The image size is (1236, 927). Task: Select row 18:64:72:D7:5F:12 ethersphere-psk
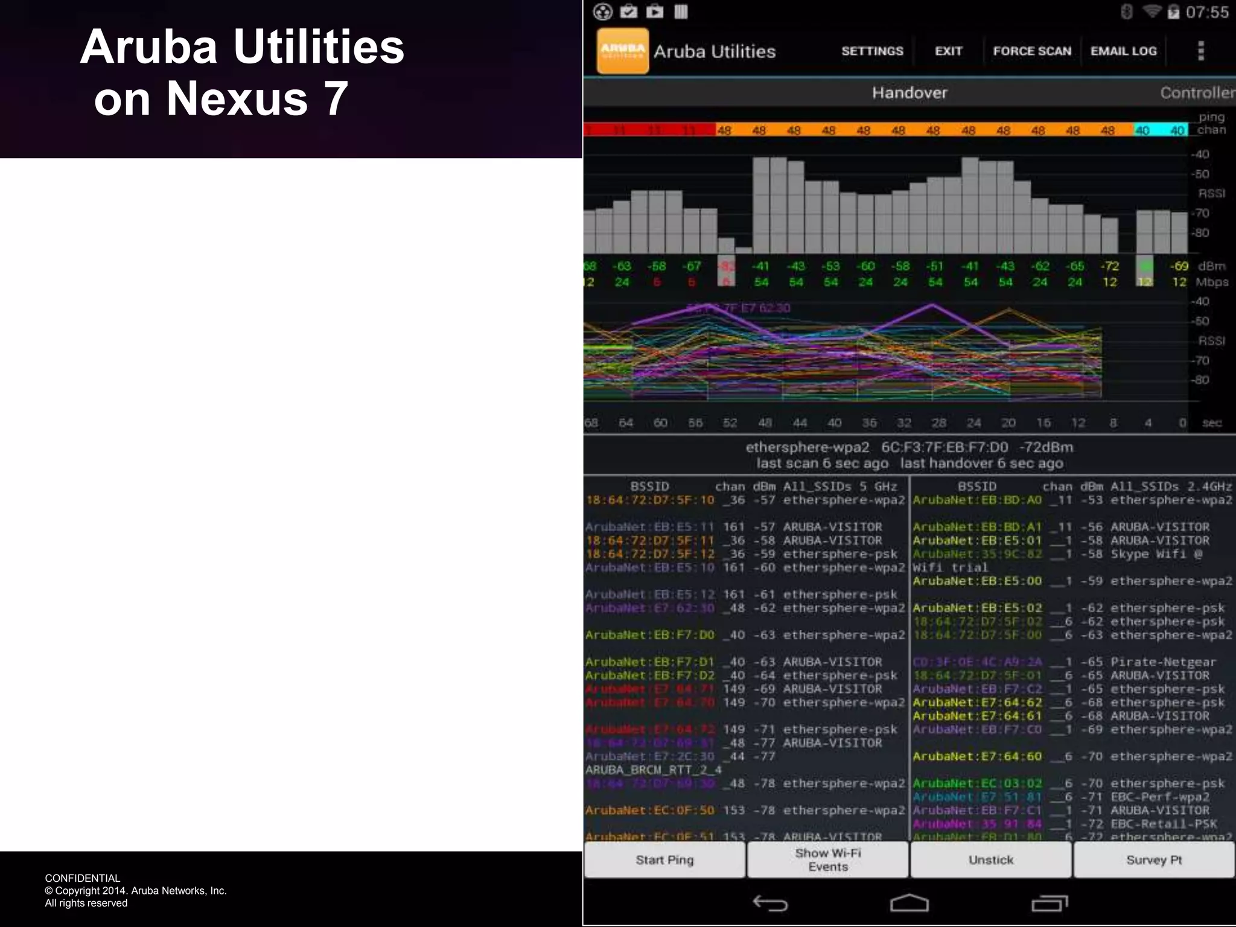pos(746,554)
